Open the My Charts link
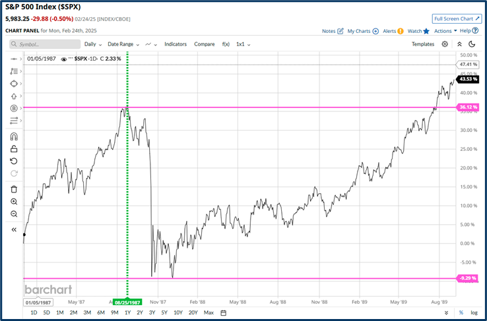 tap(362, 31)
